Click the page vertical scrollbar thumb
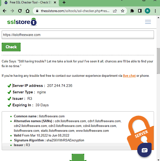This screenshot has width=160, height=161. (x=158, y=61)
